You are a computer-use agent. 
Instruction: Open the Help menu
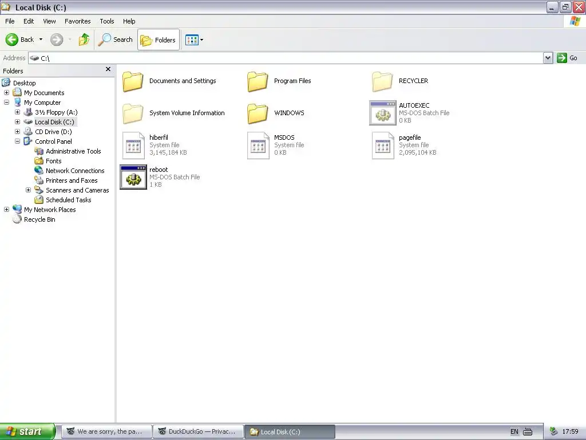(129, 21)
